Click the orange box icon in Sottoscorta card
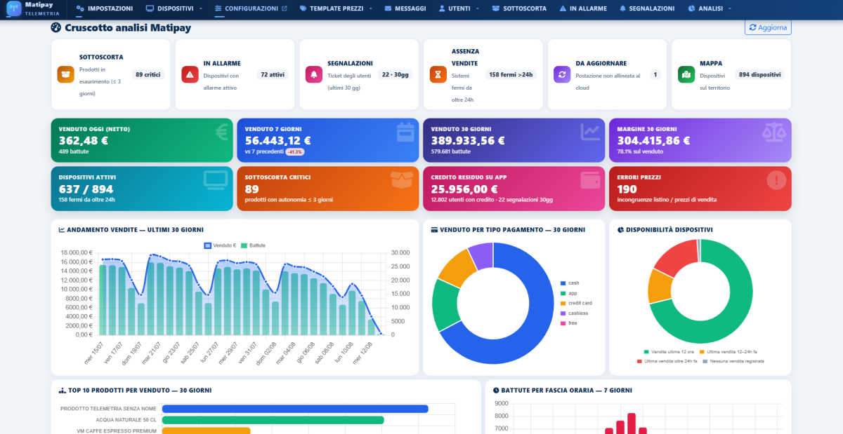Viewport: 843px width, 434px height. [x=65, y=74]
